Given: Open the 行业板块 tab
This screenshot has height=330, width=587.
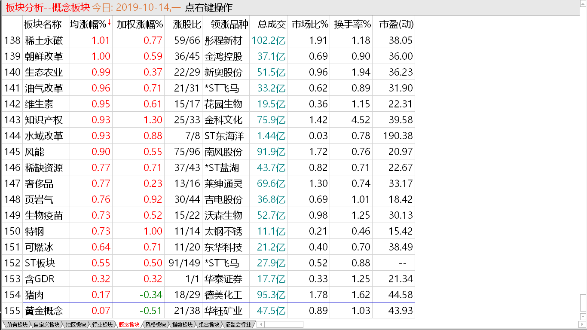Looking at the screenshot, I should tap(102, 325).
